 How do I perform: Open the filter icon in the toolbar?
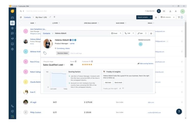click(x=180, y=17)
